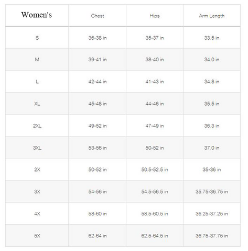Click the 3XL size row label
Image resolution: width=248 pixels, height=251 pixels.
[37, 148]
